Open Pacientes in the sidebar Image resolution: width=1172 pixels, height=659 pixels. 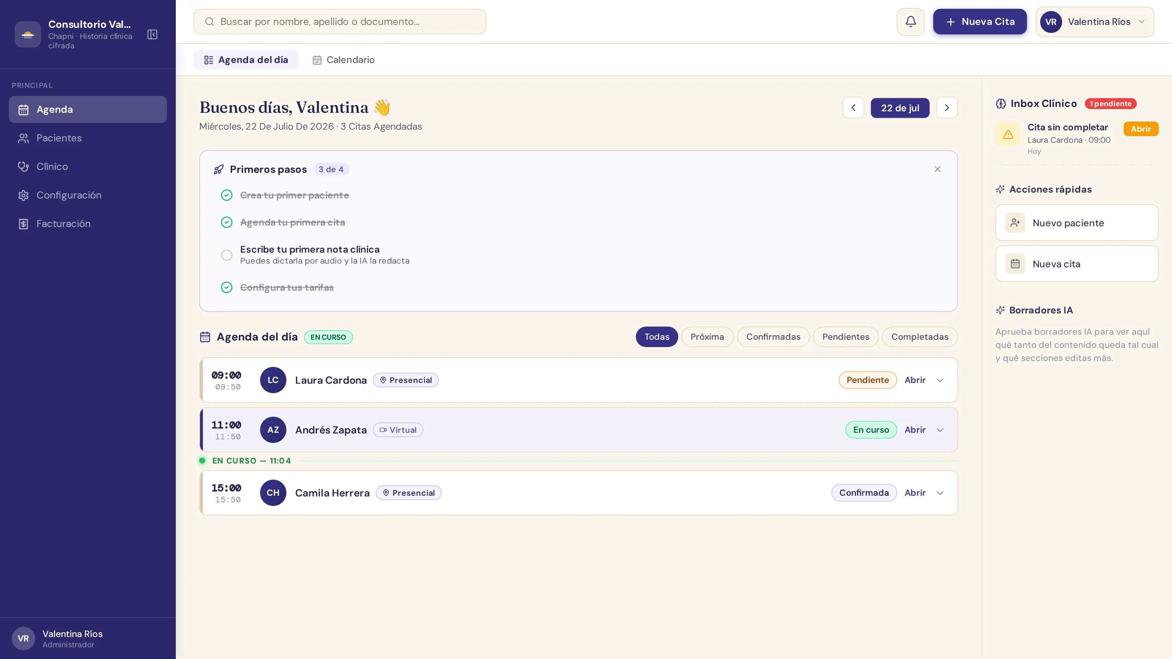pos(88,138)
